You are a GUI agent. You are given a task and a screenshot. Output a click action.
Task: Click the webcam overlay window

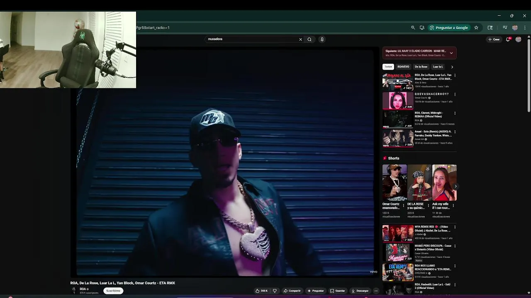coord(68,50)
